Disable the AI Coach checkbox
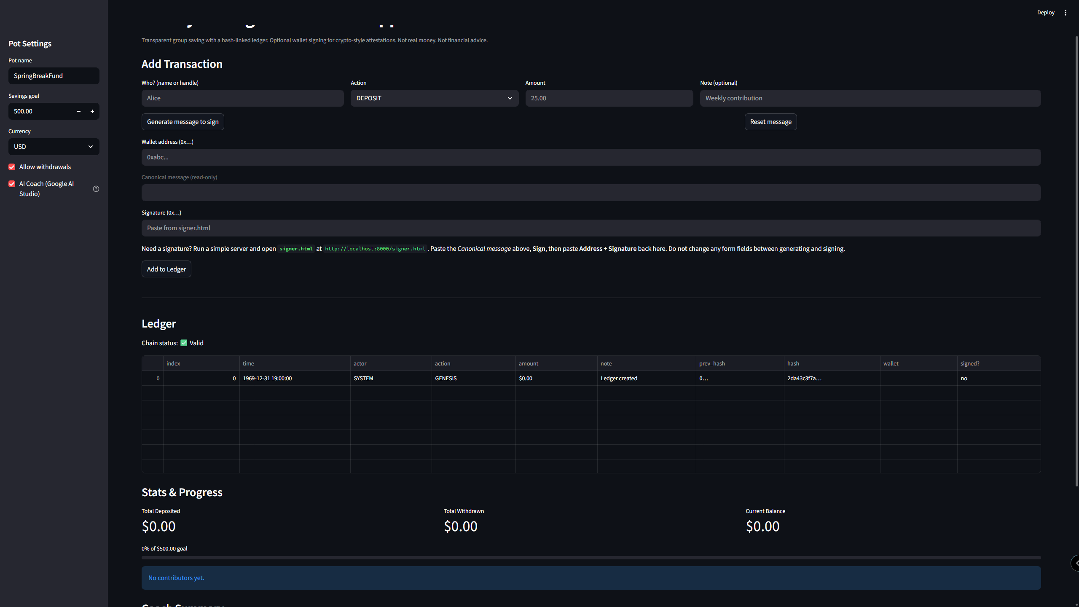This screenshot has height=607, width=1079. pos(12,184)
